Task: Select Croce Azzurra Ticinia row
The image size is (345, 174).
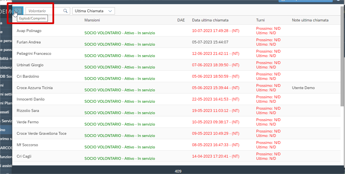Action: [x=176, y=88]
